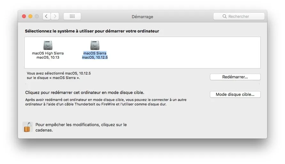Minimize the window using the yellow button
This screenshot has height=164, width=285.
coord(30,16)
